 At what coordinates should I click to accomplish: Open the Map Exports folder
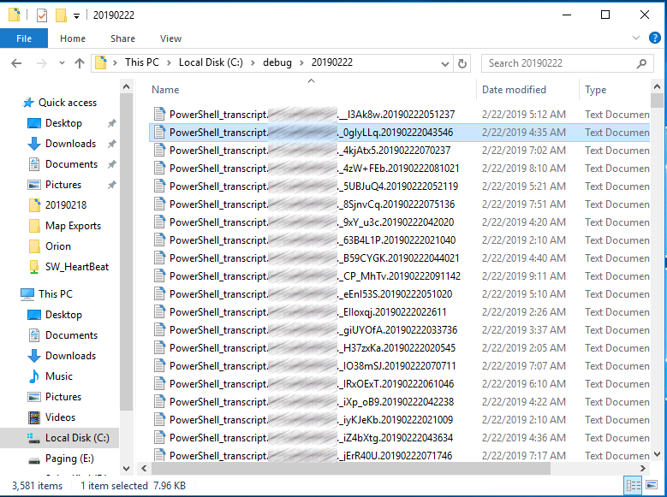(73, 225)
